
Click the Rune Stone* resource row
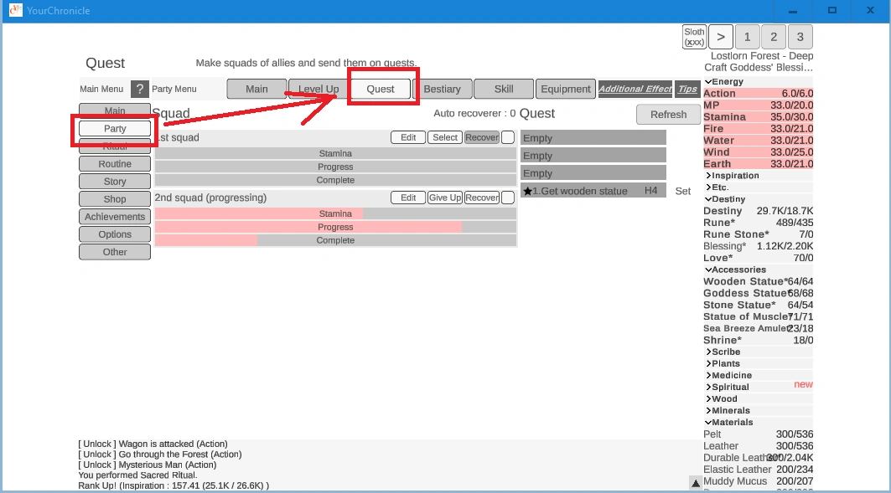(758, 234)
